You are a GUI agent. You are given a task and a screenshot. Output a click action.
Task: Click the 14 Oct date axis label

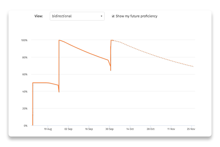tap(130, 129)
